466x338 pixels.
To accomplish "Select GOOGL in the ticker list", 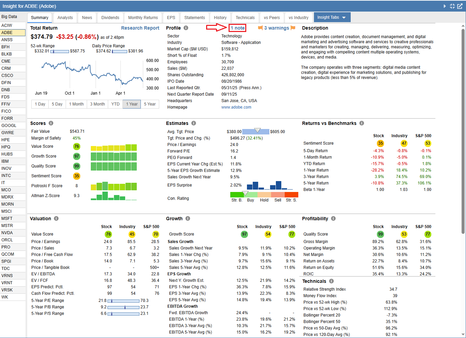I will pyautogui.click(x=13, y=126).
